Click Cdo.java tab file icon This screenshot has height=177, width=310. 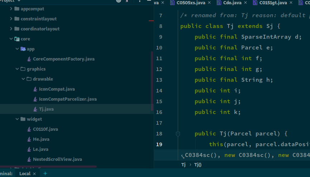[x=219, y=3]
